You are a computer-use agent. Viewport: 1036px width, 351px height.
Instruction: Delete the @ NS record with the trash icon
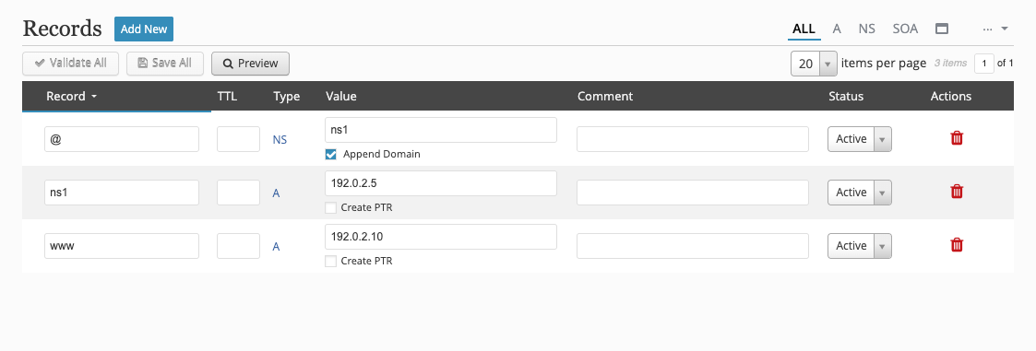(x=956, y=138)
